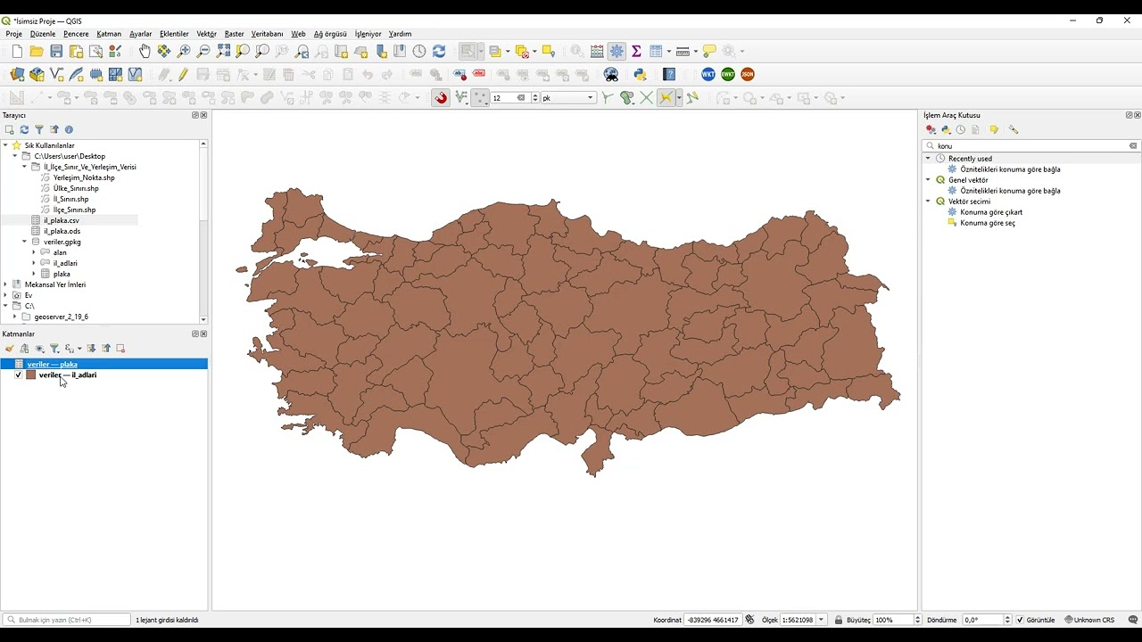Select Öznitelikleri konuma göre bağla under Genel vektör
The height and width of the screenshot is (642, 1142).
coord(1010,191)
